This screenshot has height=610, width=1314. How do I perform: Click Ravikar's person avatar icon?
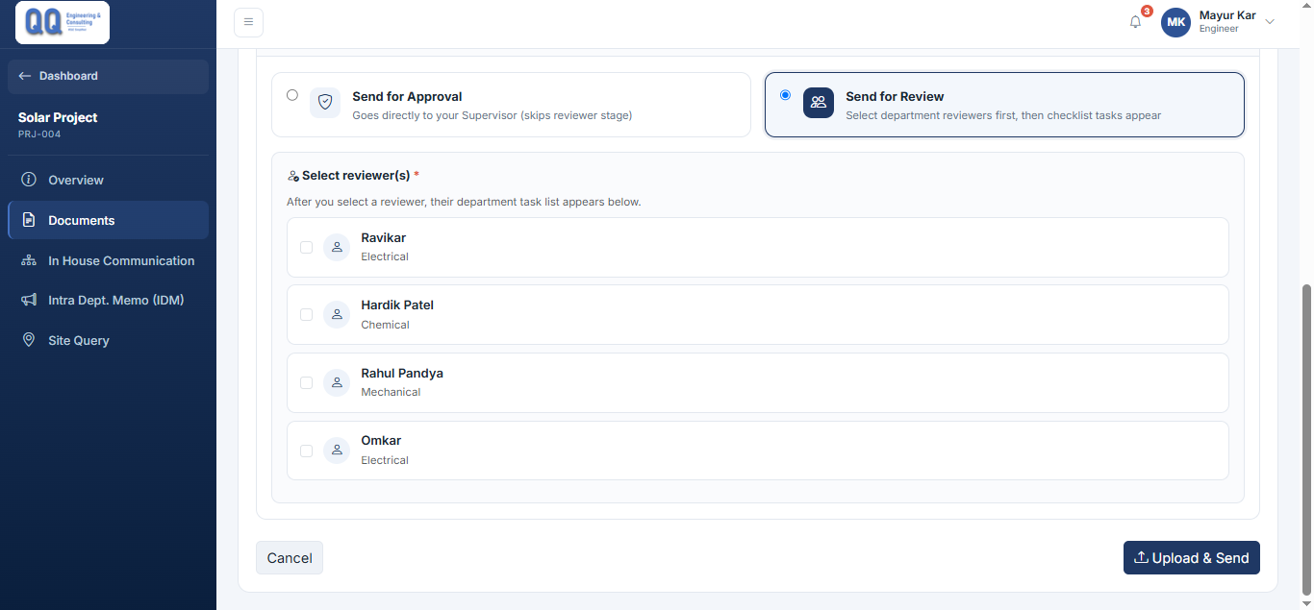337,247
